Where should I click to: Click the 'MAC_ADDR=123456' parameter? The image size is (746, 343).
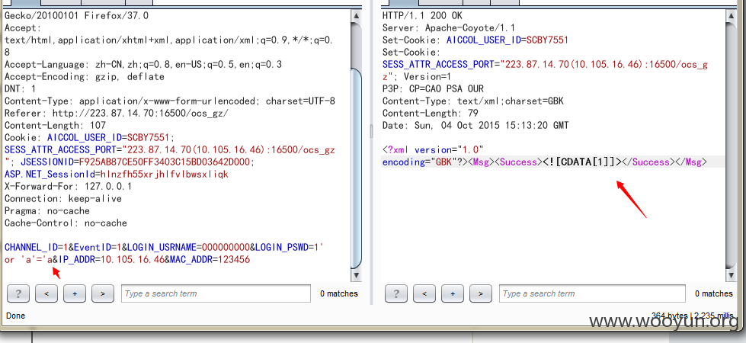210,260
